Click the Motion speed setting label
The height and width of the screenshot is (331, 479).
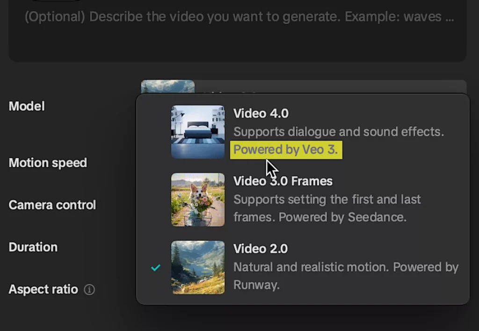coord(48,163)
